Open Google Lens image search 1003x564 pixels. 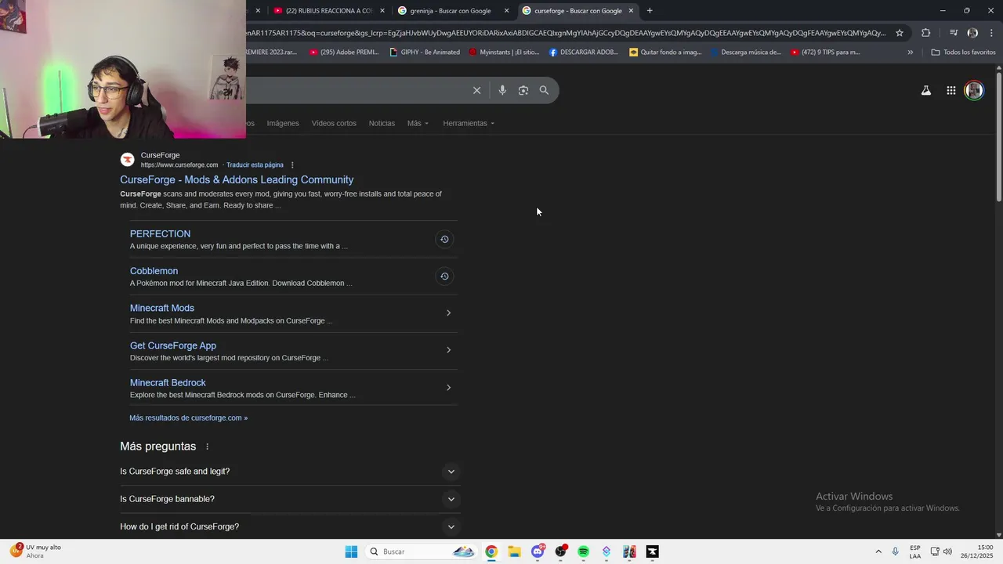523,90
